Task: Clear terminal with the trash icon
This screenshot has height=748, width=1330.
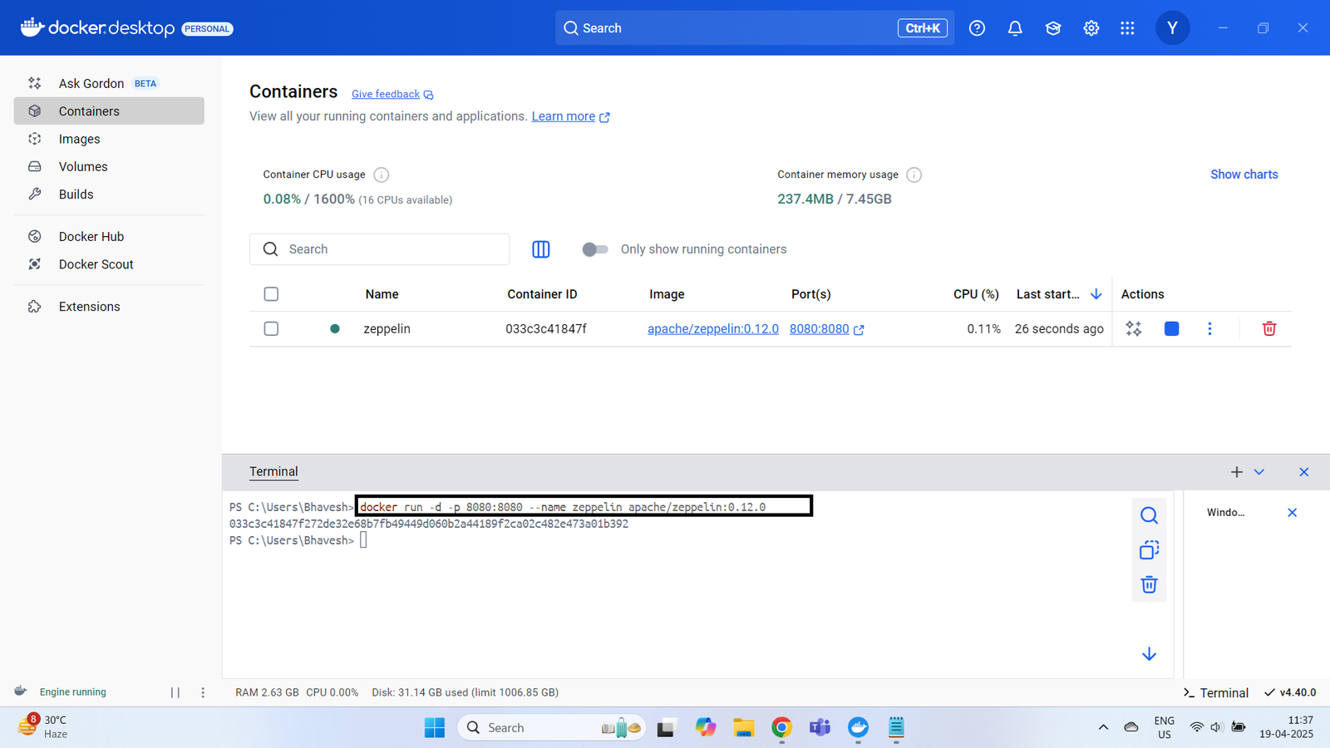Action: [x=1150, y=584]
